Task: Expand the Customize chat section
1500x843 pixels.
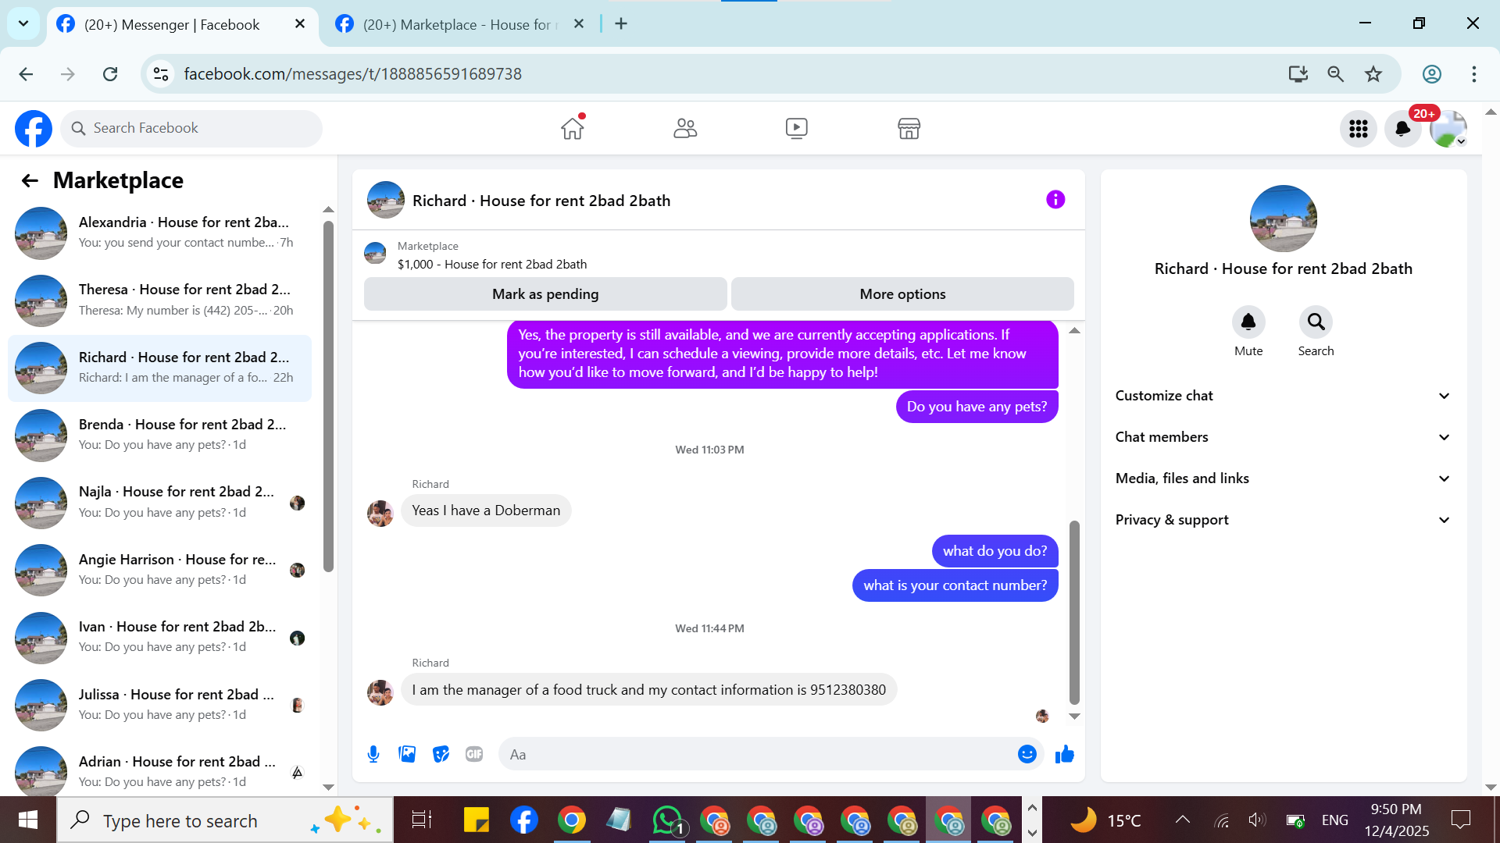Action: 1283,396
